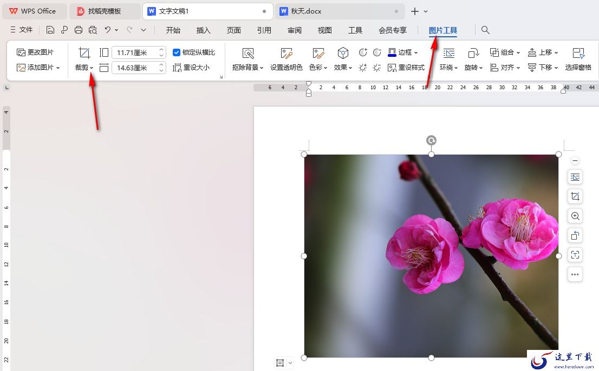Image resolution: width=599 pixels, height=371 pixels.
Task: Open the Selection Pane (选择窗格)
Action: [578, 59]
